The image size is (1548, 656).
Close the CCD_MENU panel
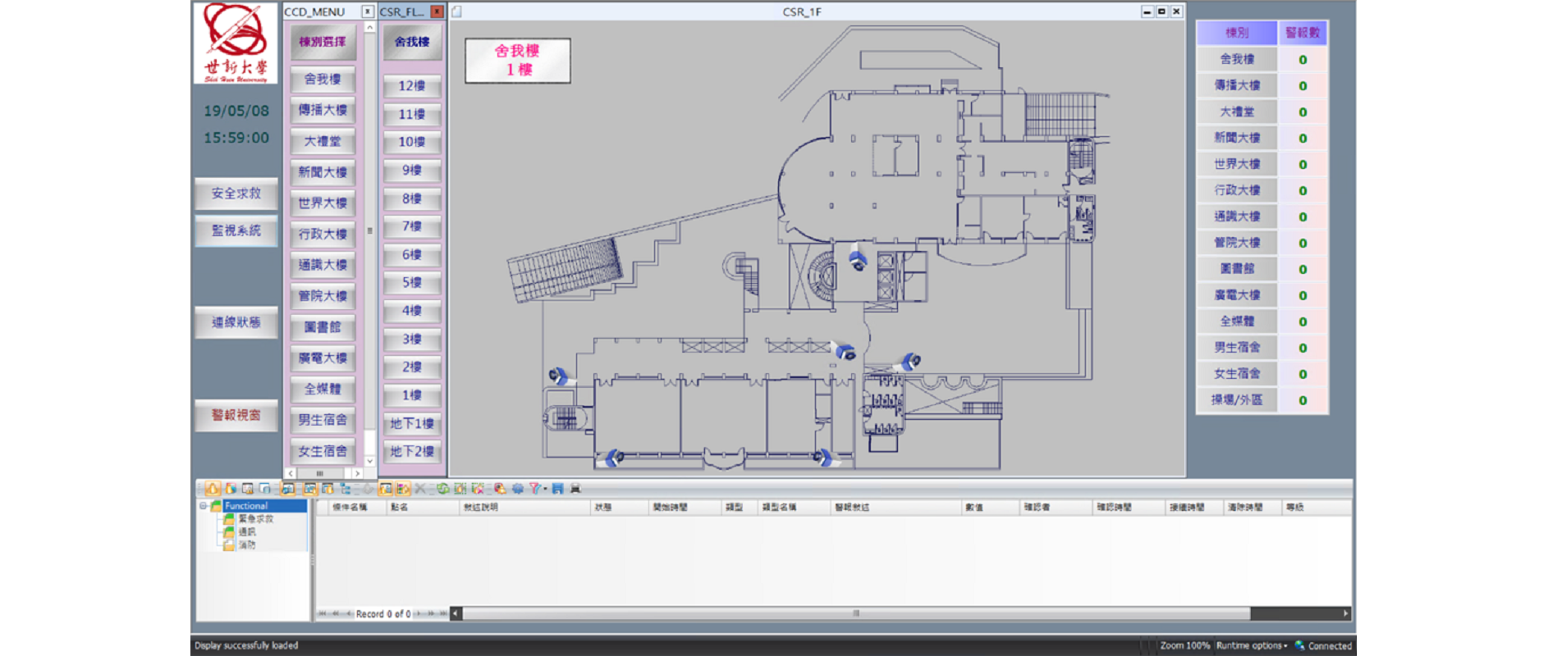368,11
